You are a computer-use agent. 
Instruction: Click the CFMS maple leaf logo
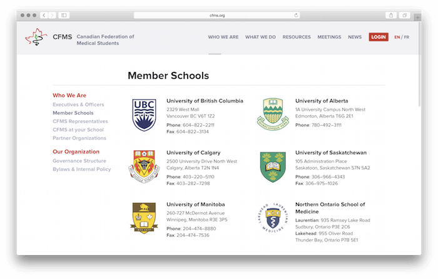point(36,38)
